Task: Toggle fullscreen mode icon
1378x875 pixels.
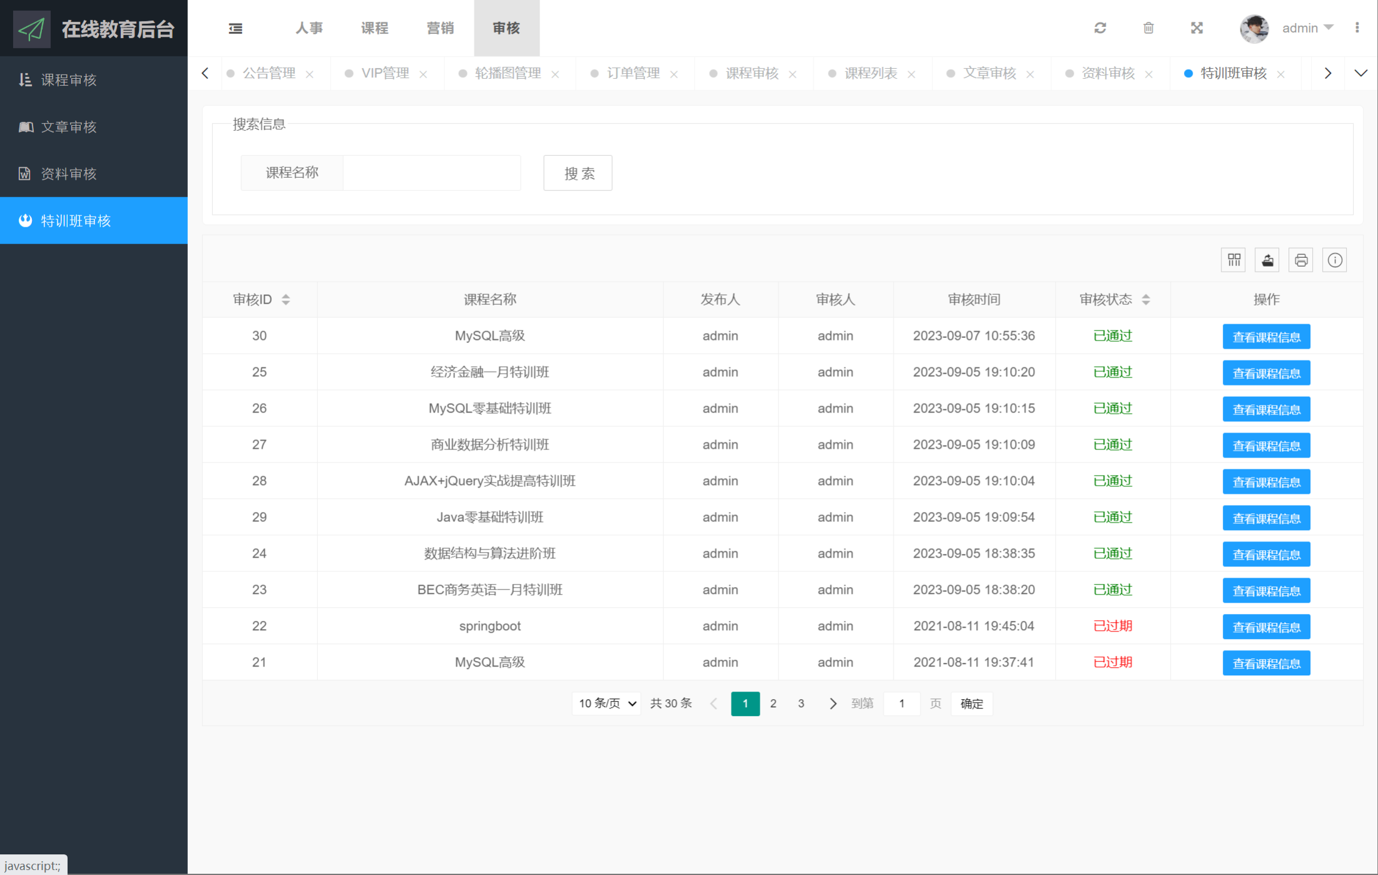Action: [1197, 28]
